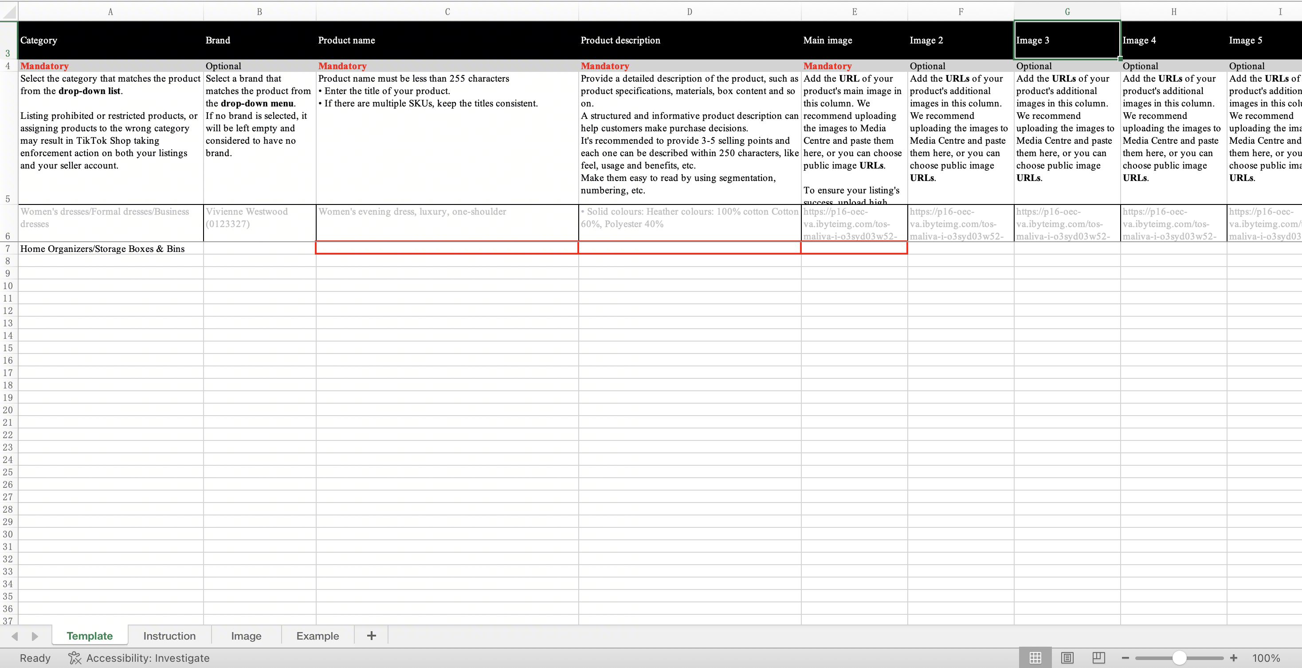The width and height of the screenshot is (1302, 668).
Task: Click the Mandatory label under Product description
Action: 605,66
